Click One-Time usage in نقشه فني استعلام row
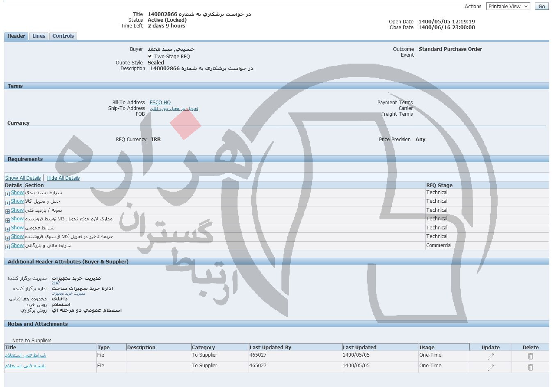Viewport: 553px width, 387px height. point(430,366)
